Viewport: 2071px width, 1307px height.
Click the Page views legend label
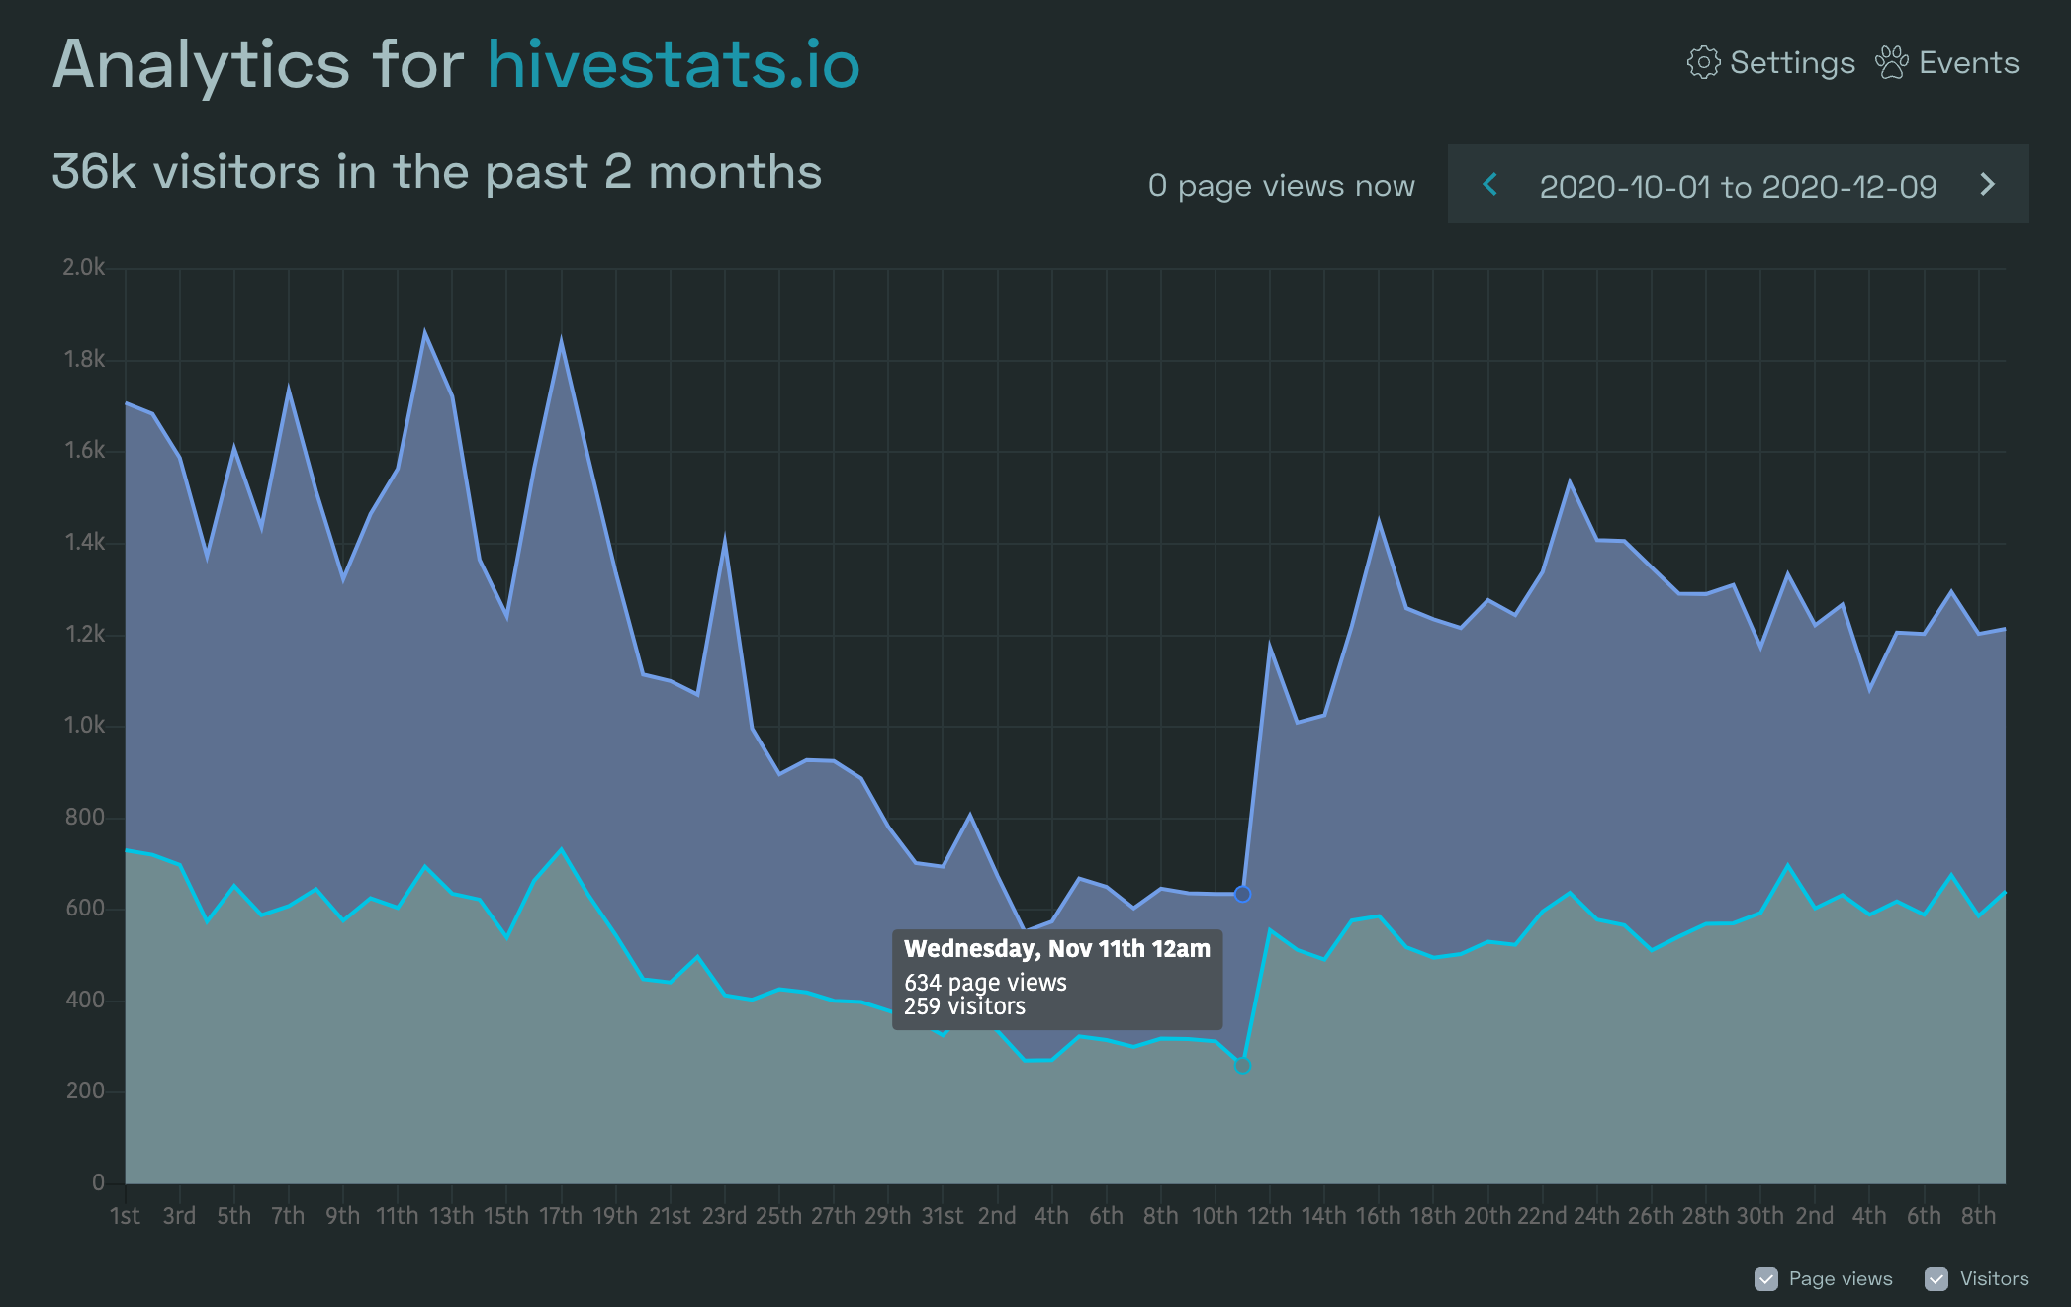click(1841, 1278)
